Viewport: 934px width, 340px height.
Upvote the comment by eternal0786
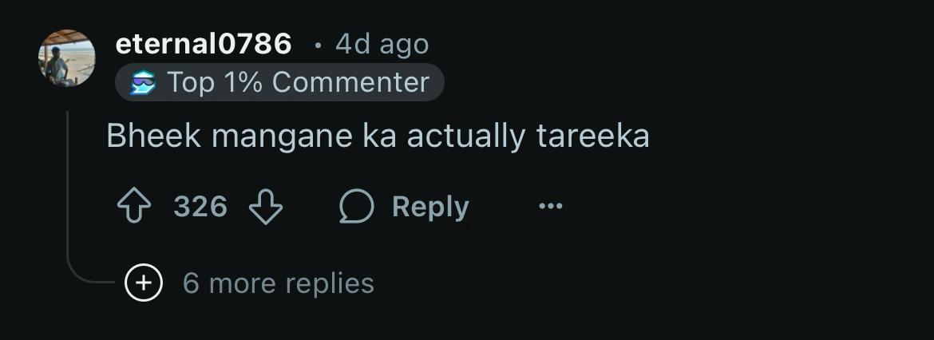tap(134, 206)
